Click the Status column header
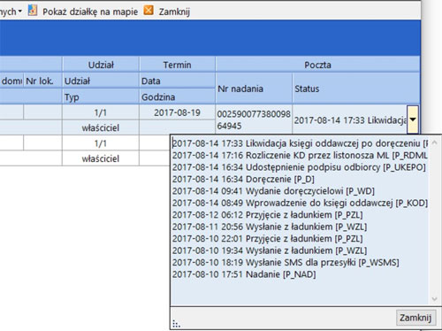442x331 pixels. click(356, 89)
